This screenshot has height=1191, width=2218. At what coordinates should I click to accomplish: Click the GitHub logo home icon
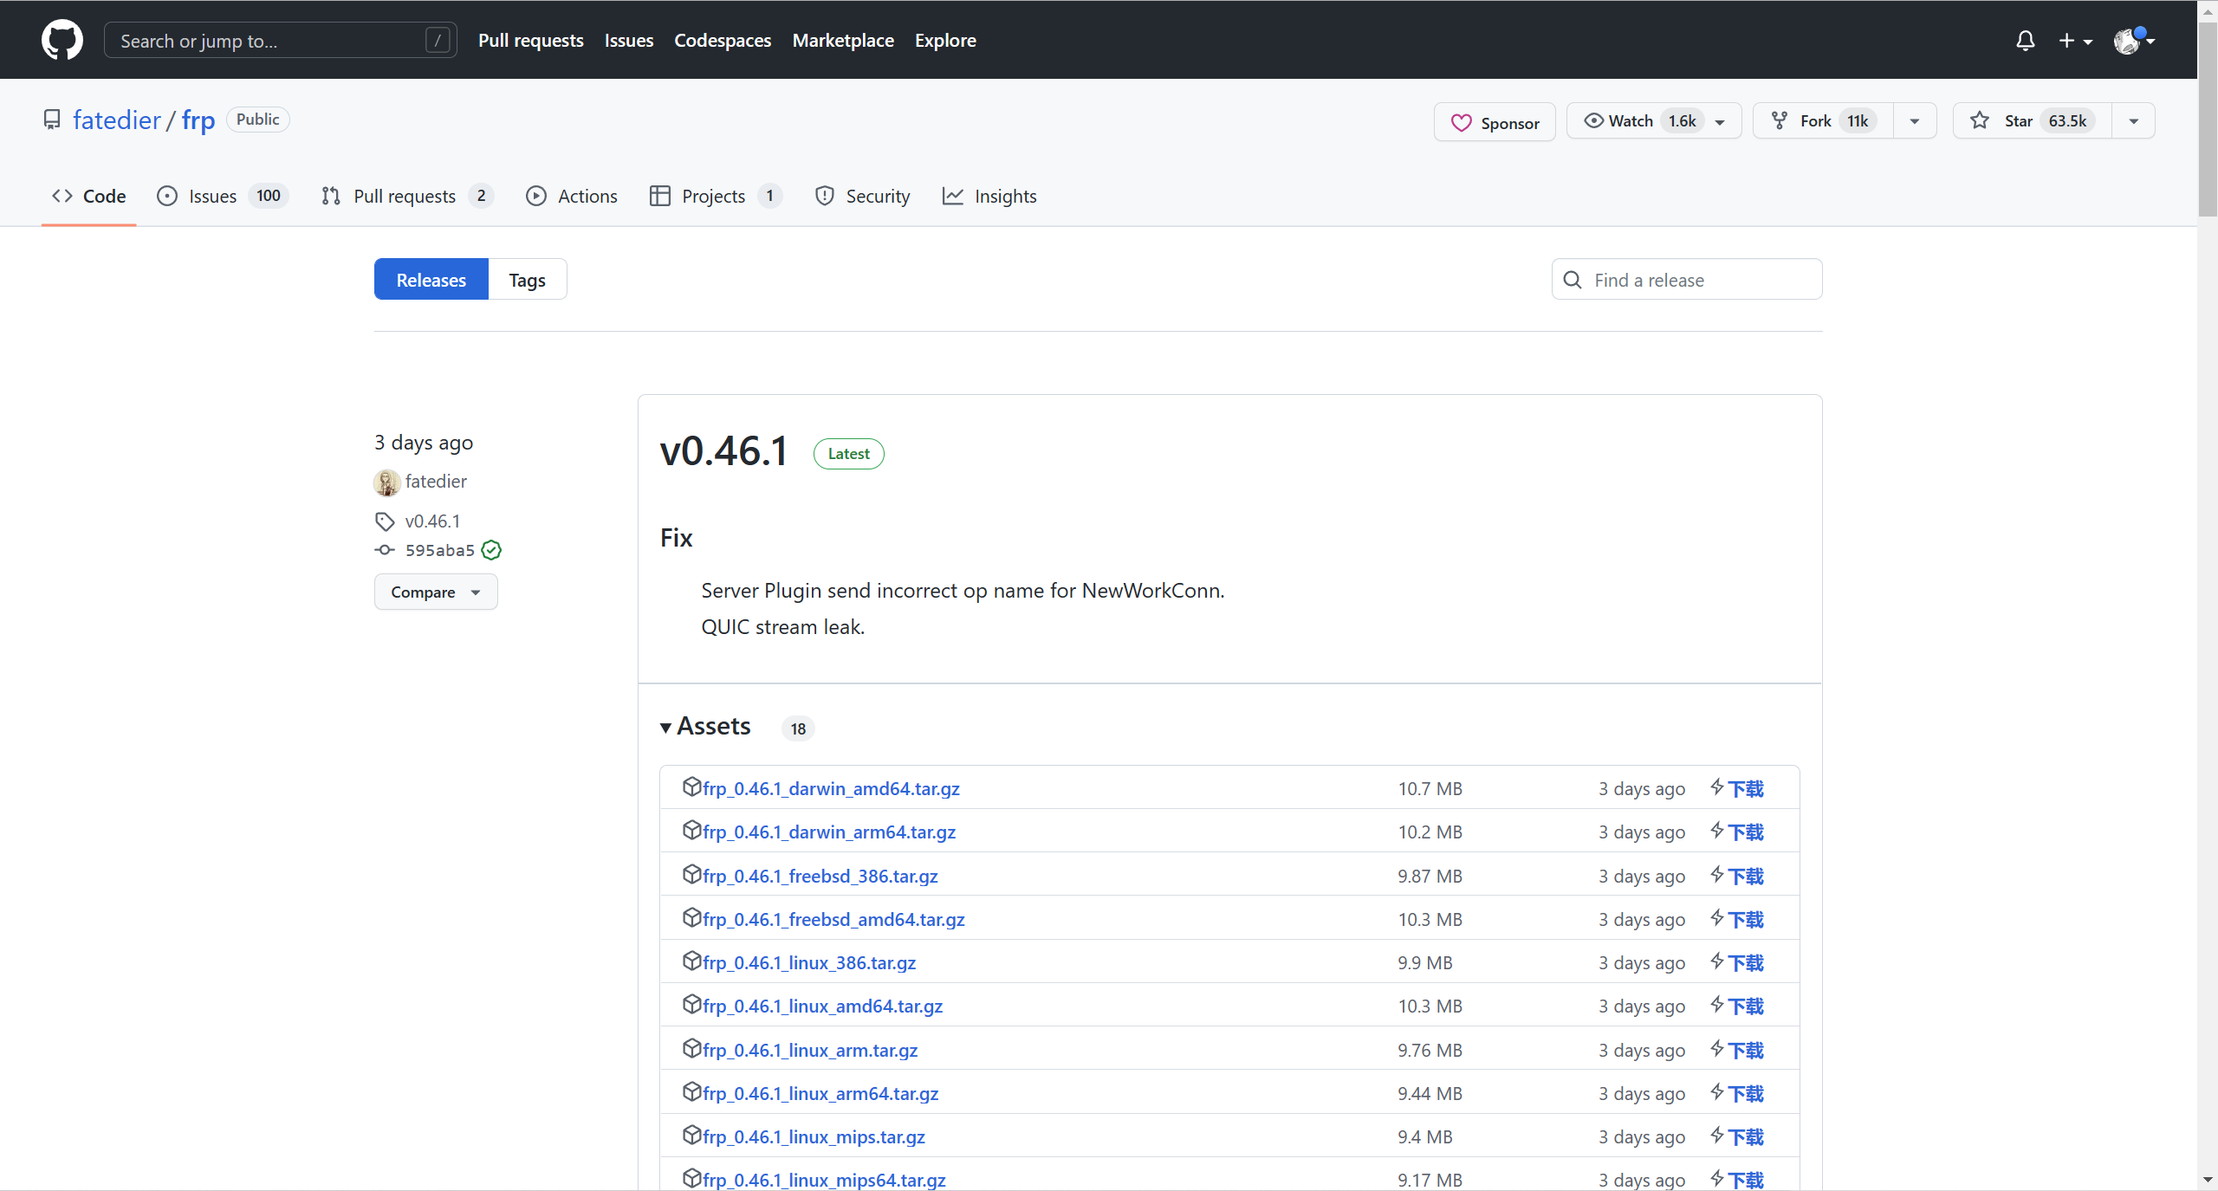pyautogui.click(x=62, y=40)
